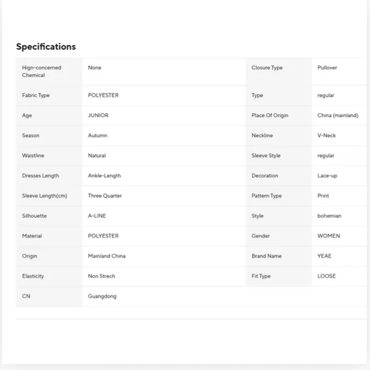This screenshot has height=370, width=370.
Task: Click the LOOSE fit type value
Action: pyautogui.click(x=326, y=276)
